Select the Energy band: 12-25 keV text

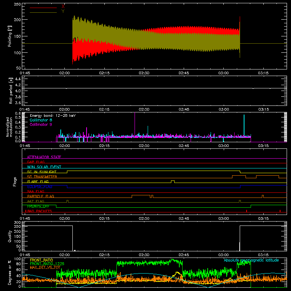(x=53, y=116)
